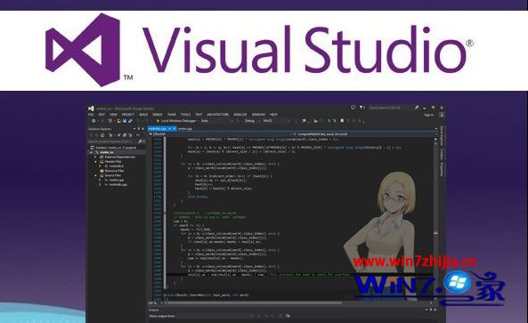The image size is (528, 323).
Task: Click the Save toolbar icon
Action: point(125,121)
